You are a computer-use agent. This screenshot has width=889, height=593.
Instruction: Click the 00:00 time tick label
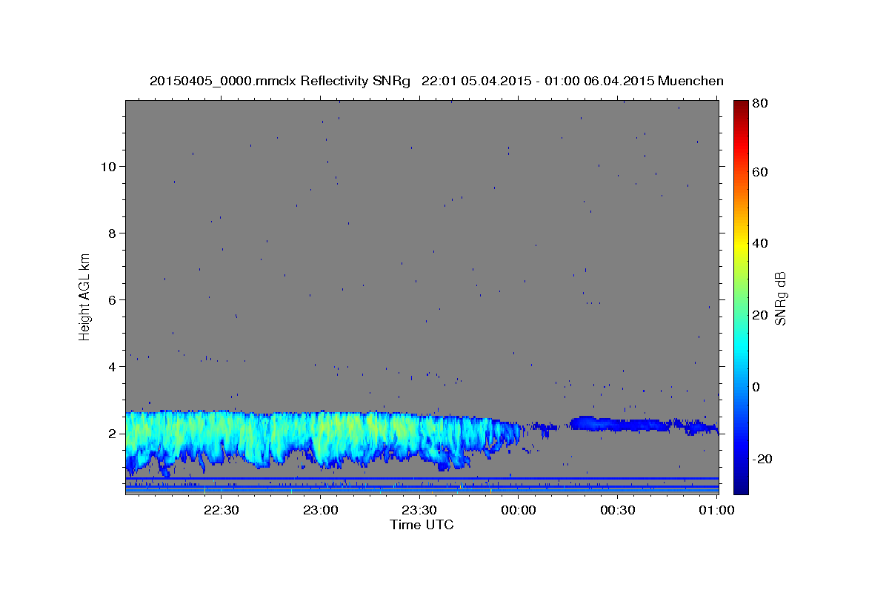pyautogui.click(x=519, y=510)
